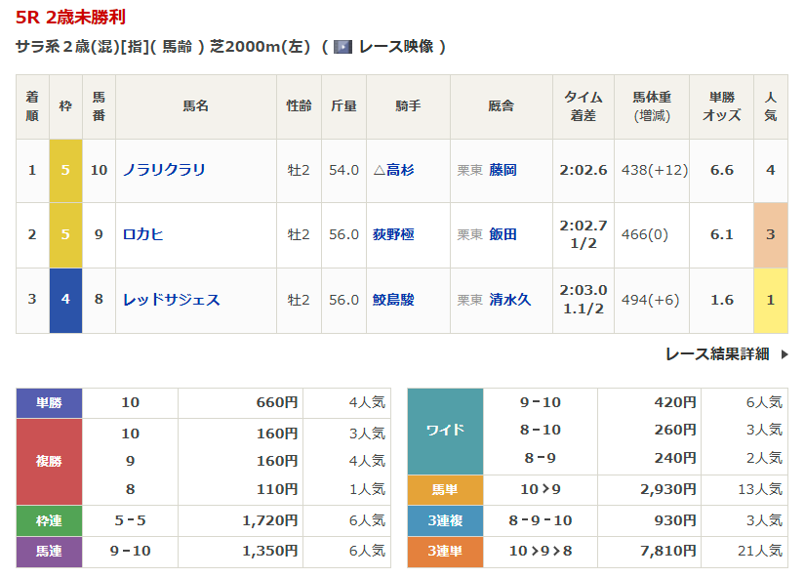Open trainer 藤岡 stable link
Viewport: 805px width, 578px height.
point(503,170)
